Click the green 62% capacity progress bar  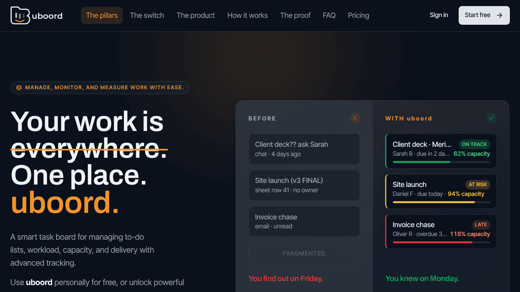[x=442, y=162]
